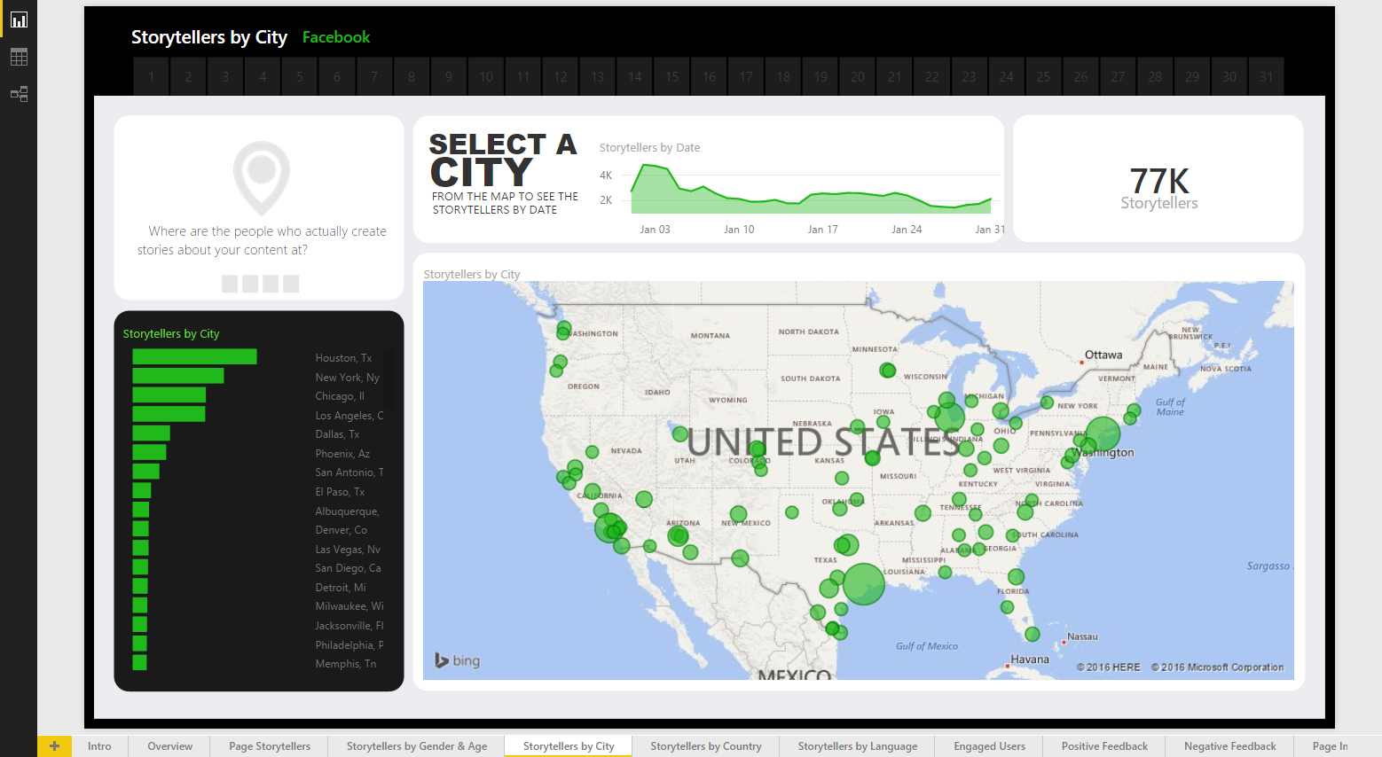Click the map pin location image
The height and width of the screenshot is (757, 1382).
pyautogui.click(x=262, y=177)
